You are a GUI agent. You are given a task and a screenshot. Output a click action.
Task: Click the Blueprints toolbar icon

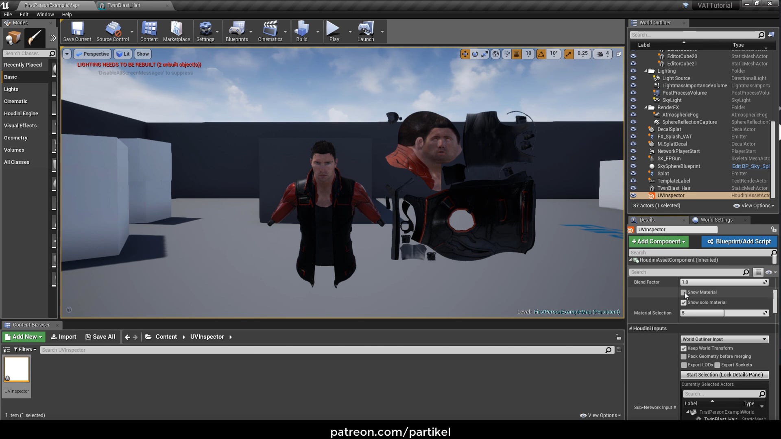237,31
